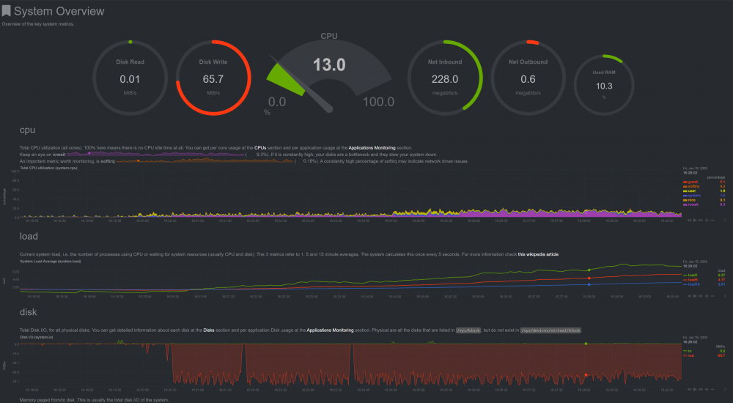Toggle the iowait dimension in CPU legend
733x403 pixels.
point(691,204)
